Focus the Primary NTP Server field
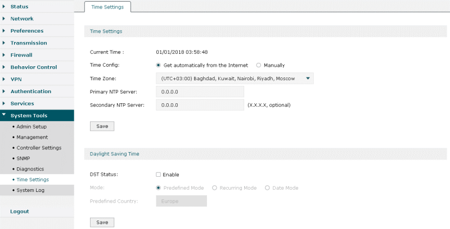Image resolution: width=450 pixels, height=229 pixels. [x=200, y=92]
